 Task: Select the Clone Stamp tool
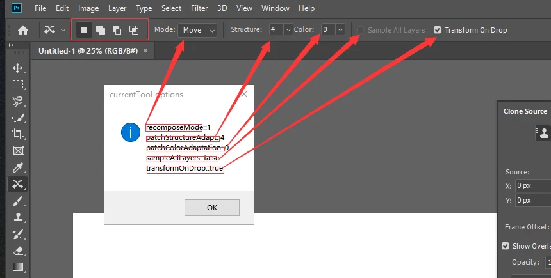pyautogui.click(x=18, y=217)
